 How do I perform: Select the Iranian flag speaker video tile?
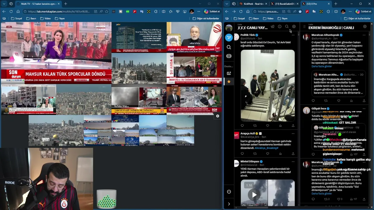coord(194,37)
